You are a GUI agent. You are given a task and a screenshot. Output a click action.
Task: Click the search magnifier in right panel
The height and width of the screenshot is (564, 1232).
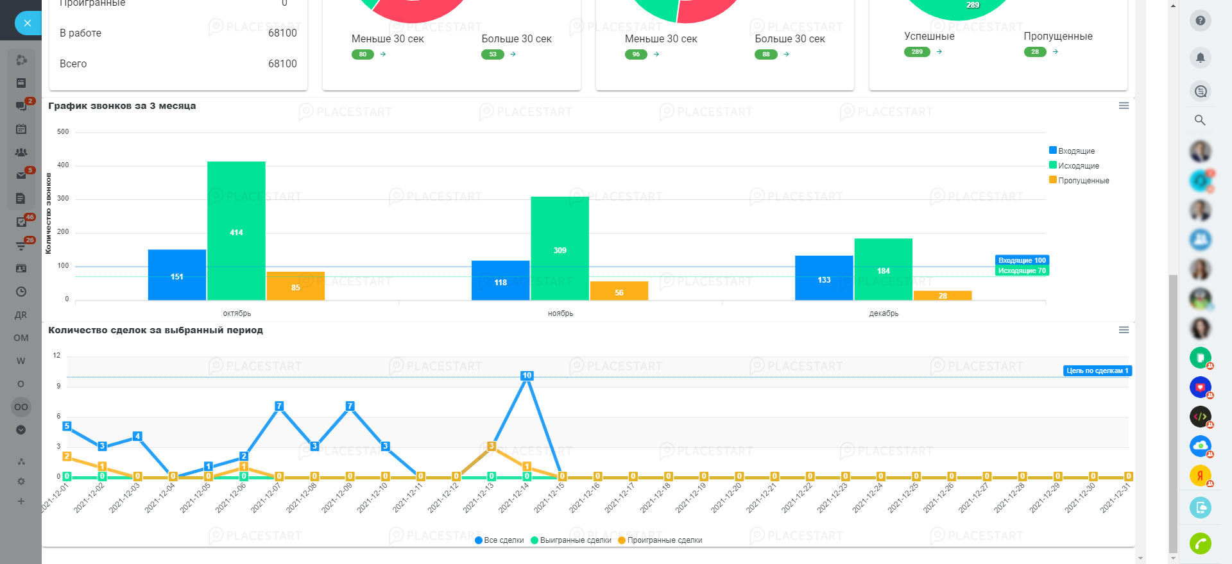1199,120
